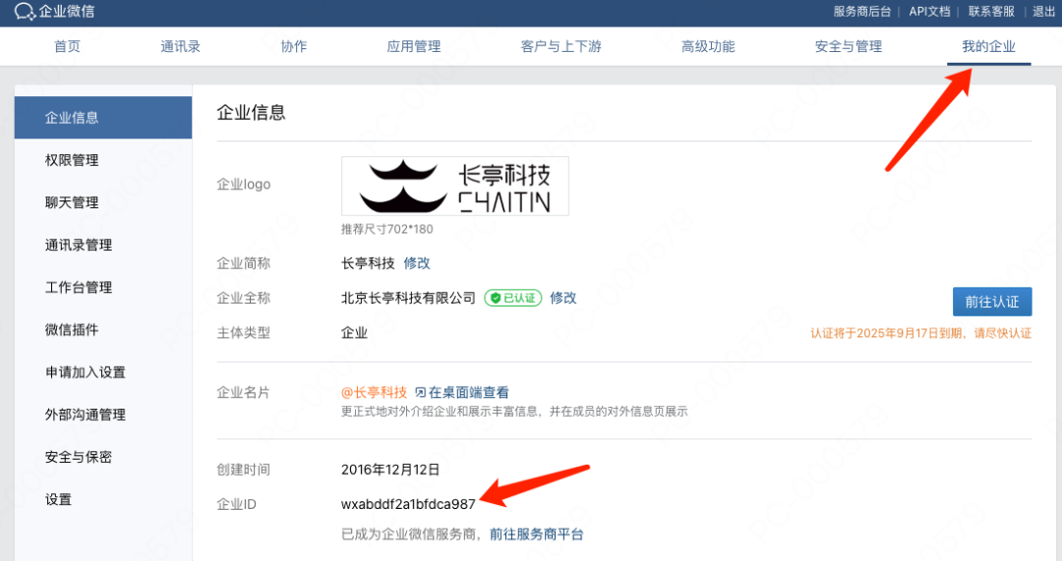
Task: Open the 前往服务商平台 link
Action: [x=537, y=533]
